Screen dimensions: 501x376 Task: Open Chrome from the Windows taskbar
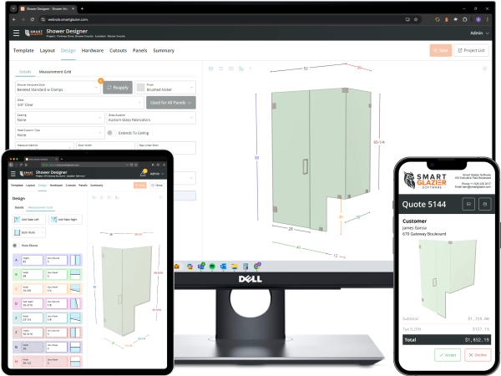point(257,266)
